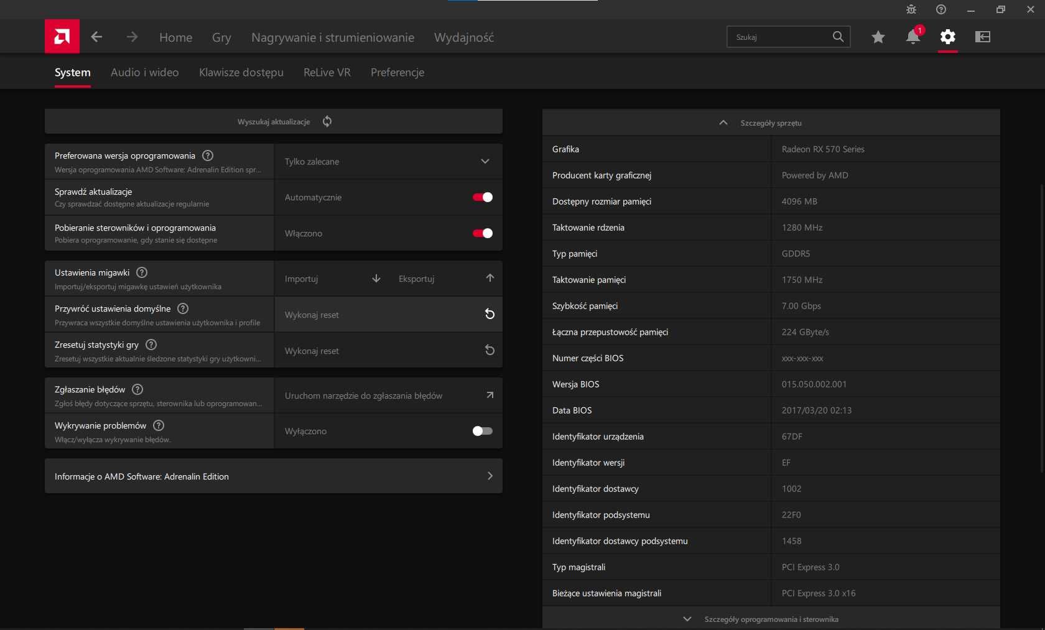Open favorites star icon
1045x630 pixels.
tap(878, 37)
